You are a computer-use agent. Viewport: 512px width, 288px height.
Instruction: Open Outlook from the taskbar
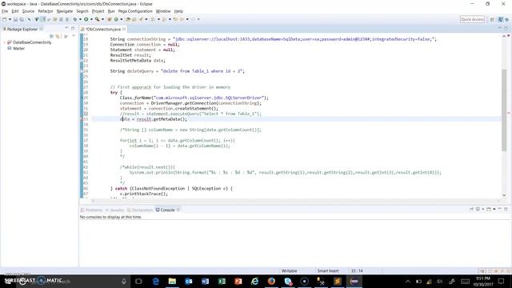click(189, 281)
